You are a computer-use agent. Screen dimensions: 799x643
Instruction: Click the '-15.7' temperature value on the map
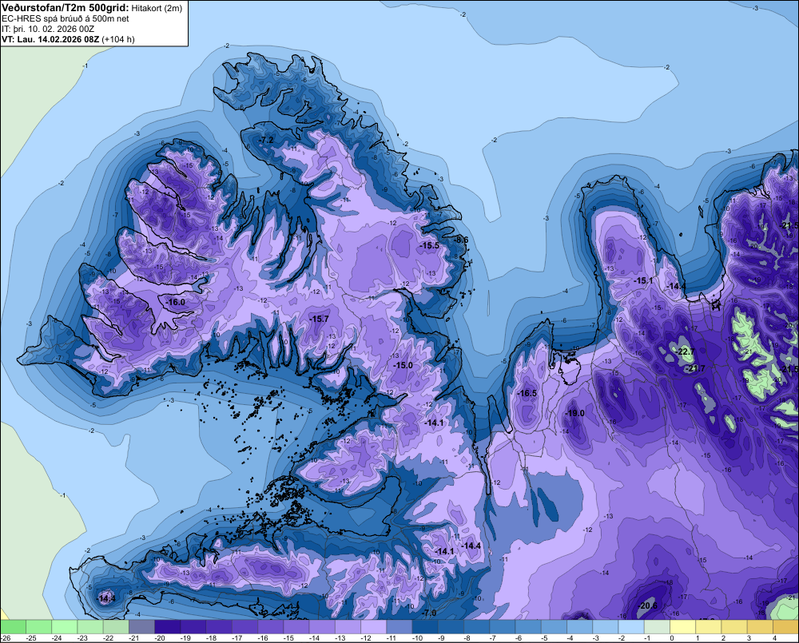[x=320, y=319]
